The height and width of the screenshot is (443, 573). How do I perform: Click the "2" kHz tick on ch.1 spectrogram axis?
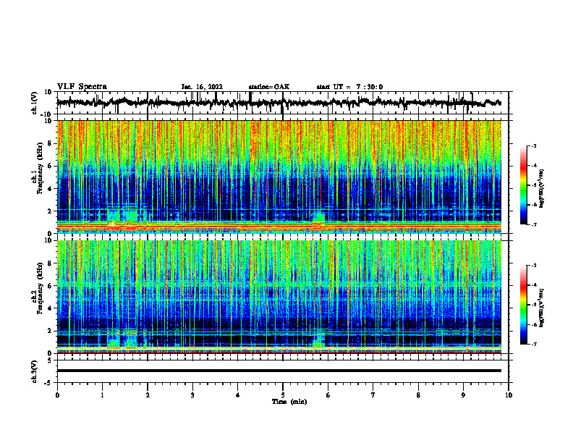click(x=50, y=211)
